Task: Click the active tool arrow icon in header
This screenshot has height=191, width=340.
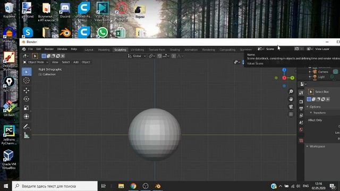Action: click(35, 56)
